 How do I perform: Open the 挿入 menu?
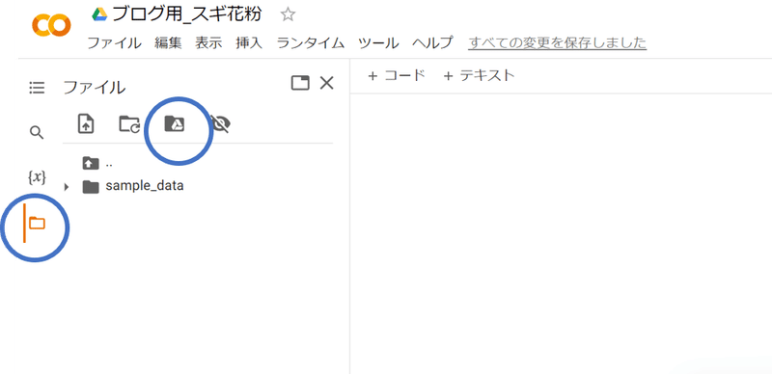(x=249, y=42)
